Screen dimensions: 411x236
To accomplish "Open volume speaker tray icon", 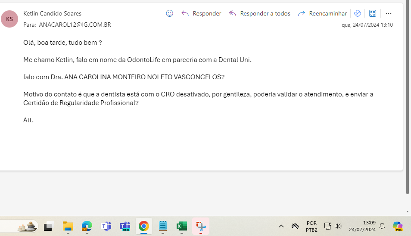I will (338, 226).
